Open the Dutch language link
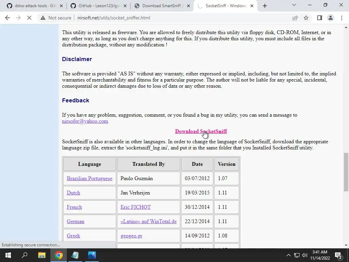This screenshot has width=349, height=262. [74, 193]
